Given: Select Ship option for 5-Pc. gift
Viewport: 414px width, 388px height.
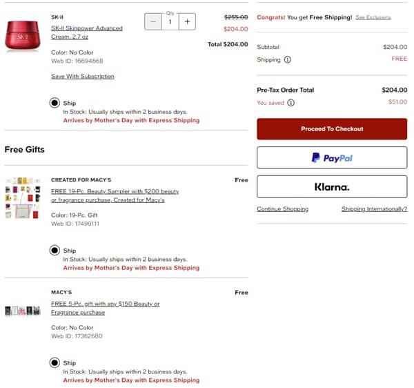Looking at the screenshot, I should (55, 363).
